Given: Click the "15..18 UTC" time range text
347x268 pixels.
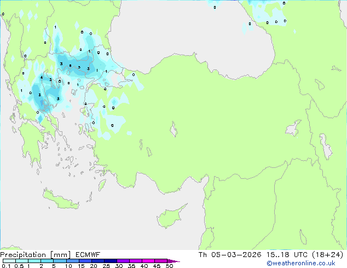Looking at the screenshot, I should [287, 255].
